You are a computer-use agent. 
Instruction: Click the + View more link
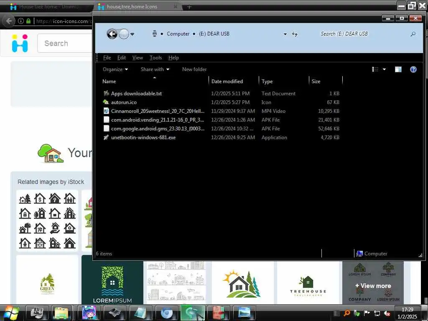point(373,285)
